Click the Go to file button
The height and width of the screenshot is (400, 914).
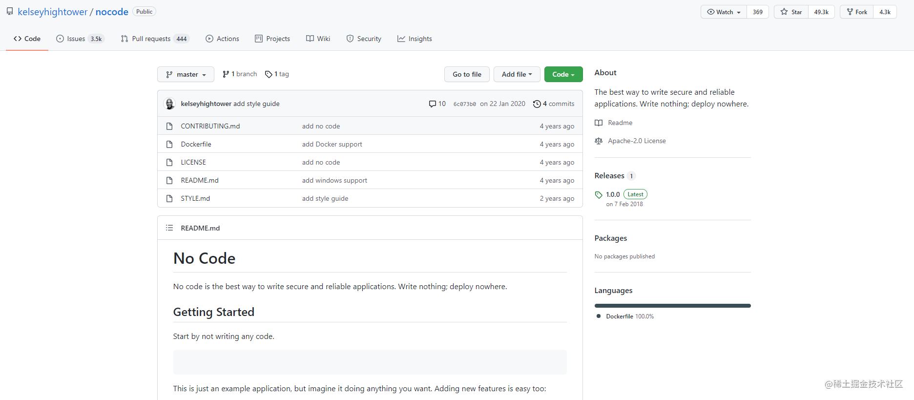point(467,74)
